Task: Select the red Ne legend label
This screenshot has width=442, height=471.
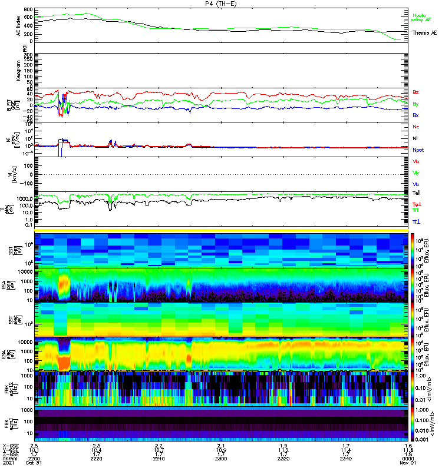Action: click(416, 127)
